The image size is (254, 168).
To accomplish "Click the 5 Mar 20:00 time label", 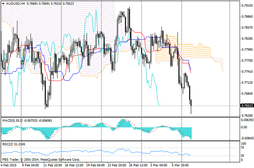I will (x=180, y=165).
